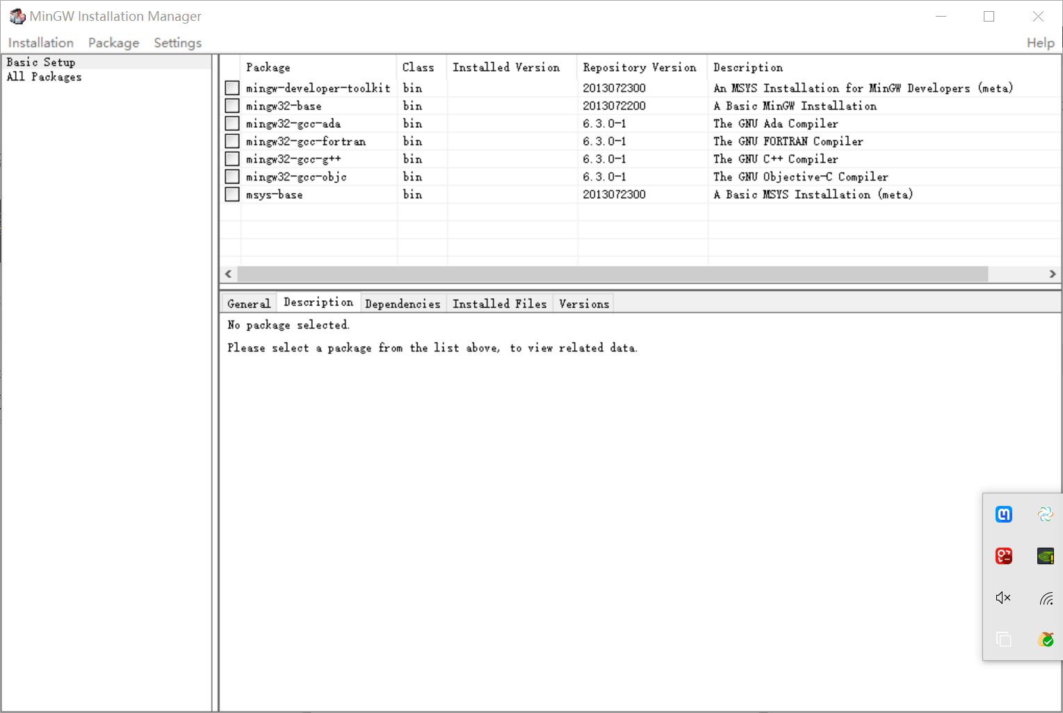This screenshot has height=713, width=1063.
Task: Click the MinGW app icon in title bar
Action: [17, 16]
